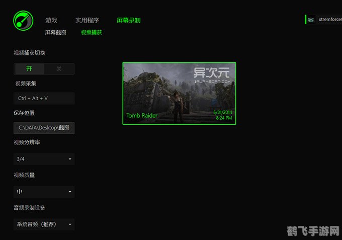Turn video capture on with 开
This screenshot has width=342, height=240.
coord(30,69)
